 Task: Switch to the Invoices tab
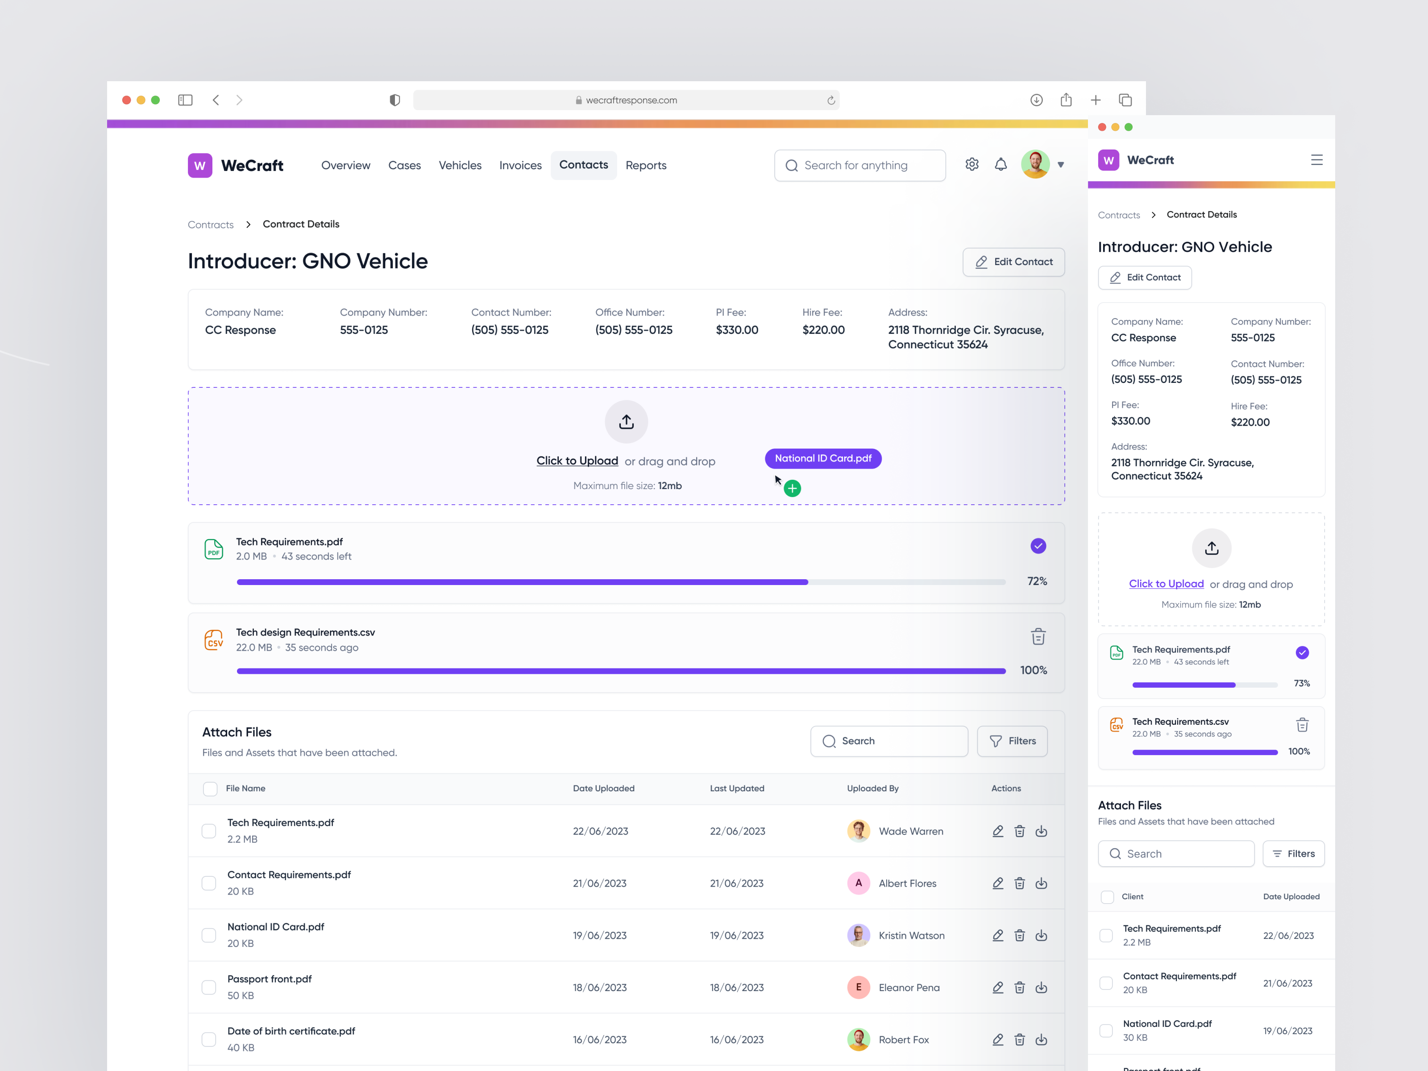tap(520, 165)
